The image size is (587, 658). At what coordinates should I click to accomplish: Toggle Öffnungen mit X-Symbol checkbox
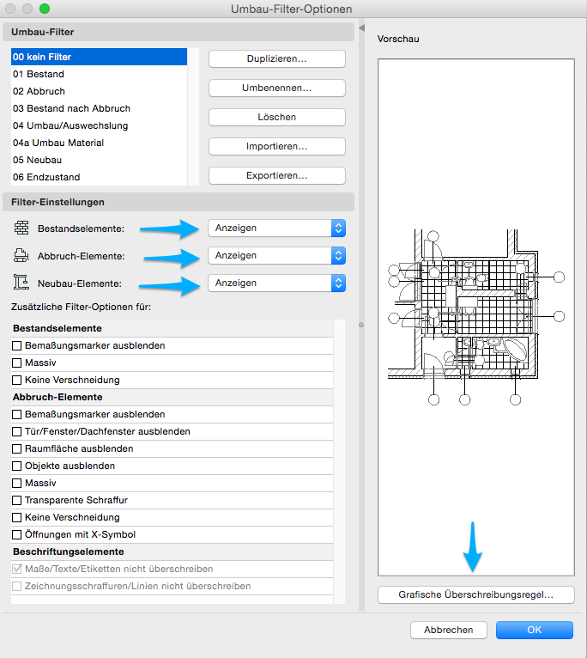point(17,534)
